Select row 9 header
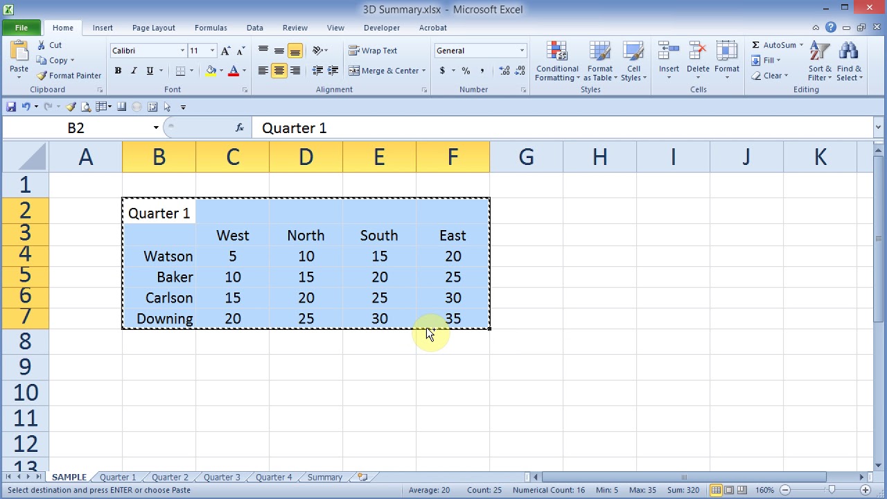 pyautogui.click(x=25, y=367)
